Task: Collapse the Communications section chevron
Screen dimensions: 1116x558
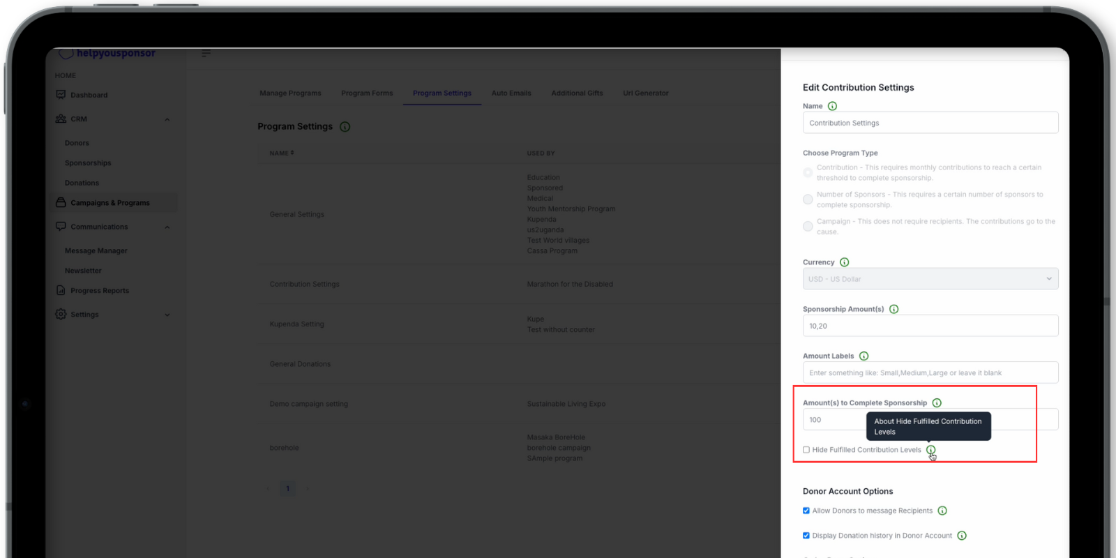Action: (x=167, y=227)
